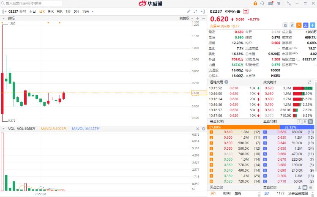Switch to 1分 one-minute chart
Image resolution: width=317 pixels, height=197 pixels.
68,11
